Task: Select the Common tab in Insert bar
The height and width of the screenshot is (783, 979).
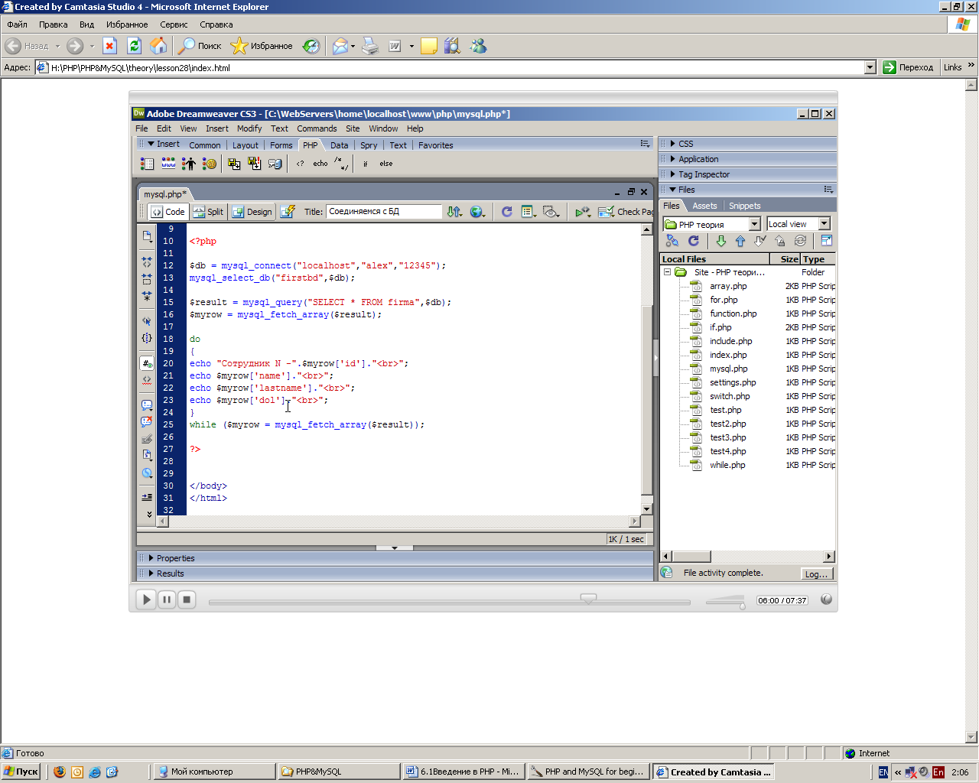Action: pyautogui.click(x=205, y=145)
